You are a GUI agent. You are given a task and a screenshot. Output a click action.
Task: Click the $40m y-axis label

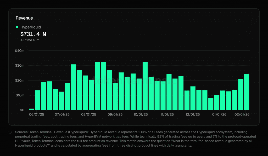(x=20, y=51)
